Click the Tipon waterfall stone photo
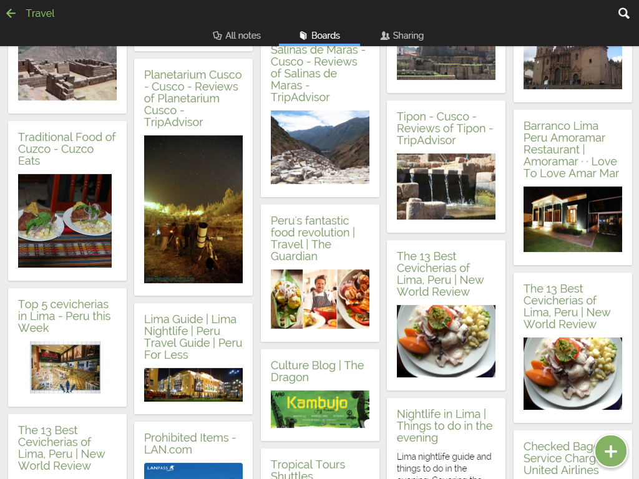This screenshot has width=639, height=479. click(x=446, y=186)
